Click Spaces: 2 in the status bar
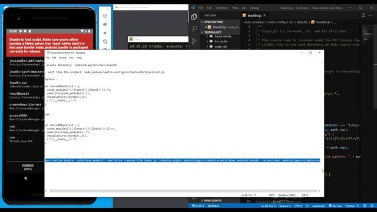The height and width of the screenshot is (212, 377). pyautogui.click(x=285, y=206)
